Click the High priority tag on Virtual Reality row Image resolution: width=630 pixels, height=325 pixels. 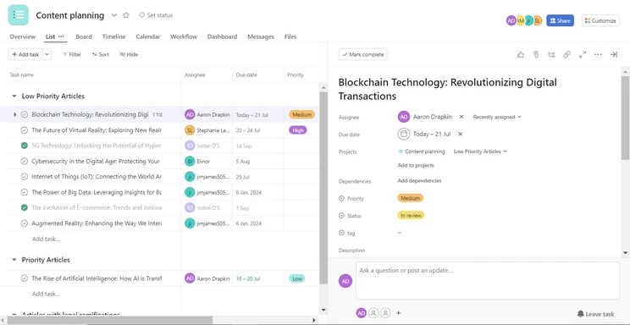click(x=298, y=130)
